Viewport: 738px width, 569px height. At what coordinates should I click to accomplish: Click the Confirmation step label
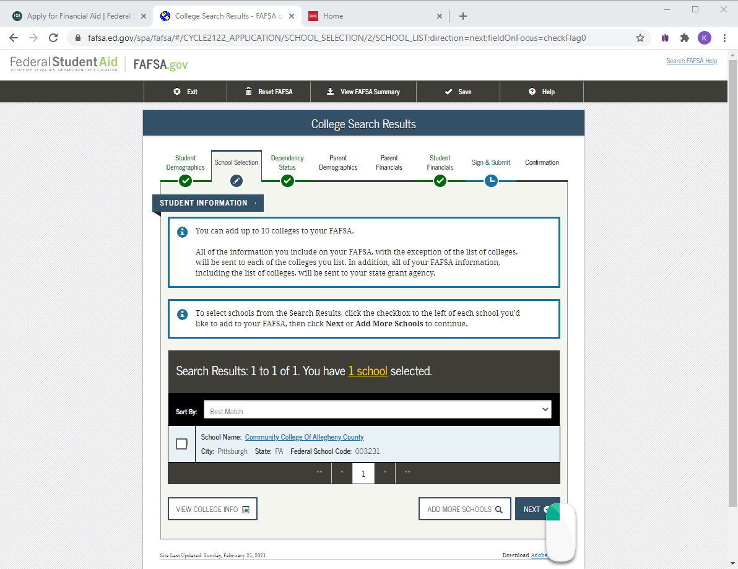pos(542,162)
